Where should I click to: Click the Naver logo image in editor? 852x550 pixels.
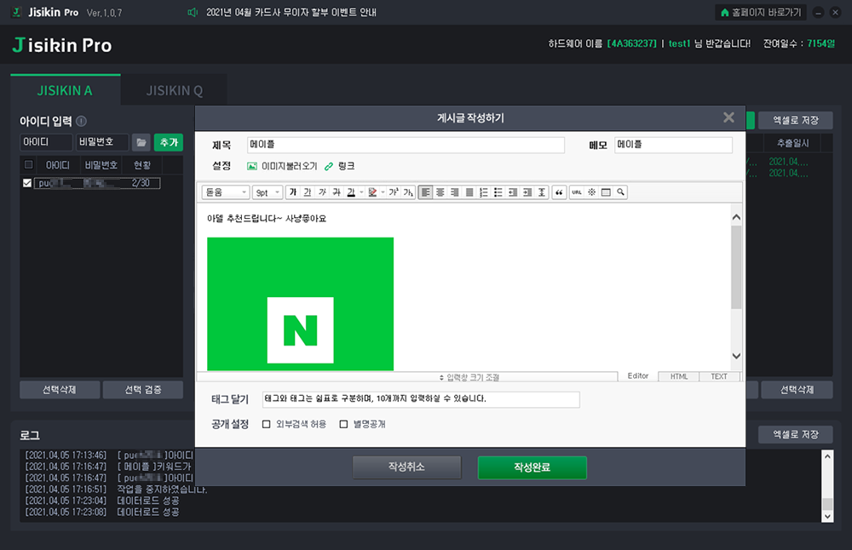301,304
